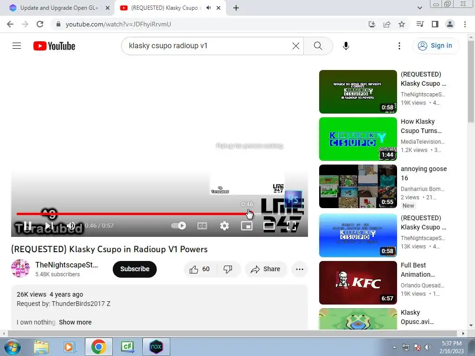Toggle closed captions CC button
475x356 pixels.
click(x=202, y=226)
